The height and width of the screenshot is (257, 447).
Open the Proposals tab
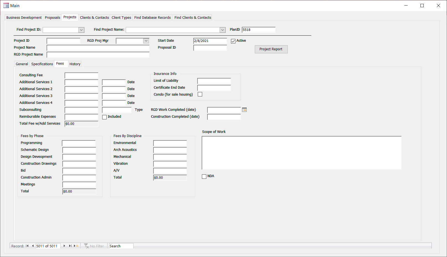click(52, 17)
